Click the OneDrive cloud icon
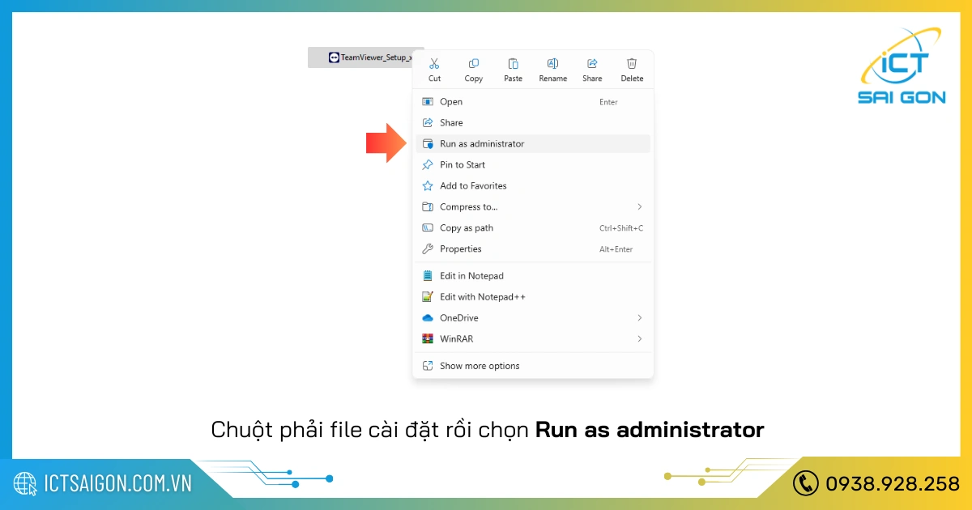The height and width of the screenshot is (510, 972). click(x=428, y=318)
